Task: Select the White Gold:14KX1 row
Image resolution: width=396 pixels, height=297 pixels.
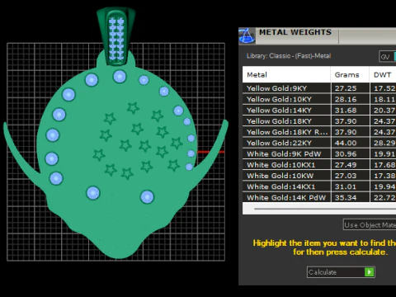Action: point(319,186)
